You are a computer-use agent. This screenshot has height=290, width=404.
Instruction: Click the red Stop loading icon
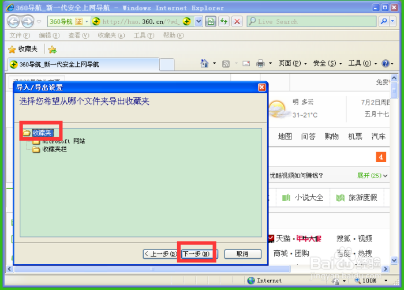pyautogui.click(x=237, y=21)
